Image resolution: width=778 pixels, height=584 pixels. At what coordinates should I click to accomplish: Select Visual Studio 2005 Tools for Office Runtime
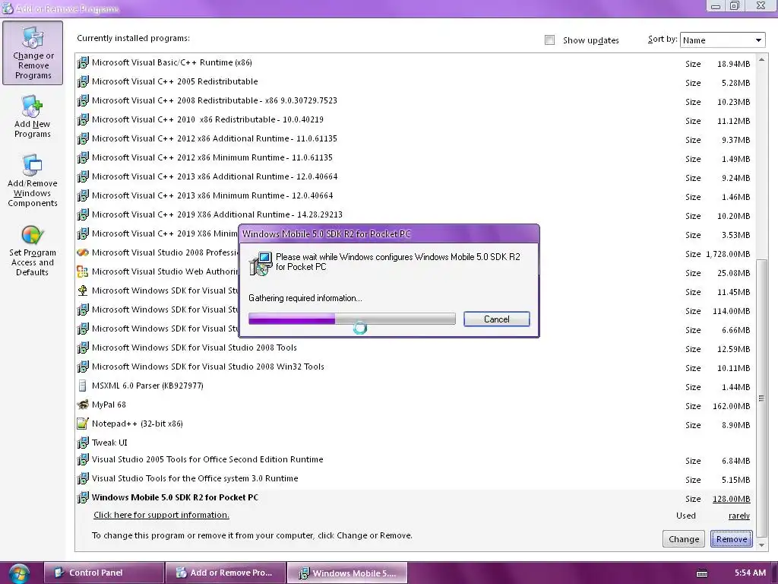point(207,459)
